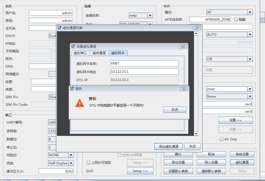Open 高级设置
Viewport: 265px width, 181px height.
pos(242,154)
